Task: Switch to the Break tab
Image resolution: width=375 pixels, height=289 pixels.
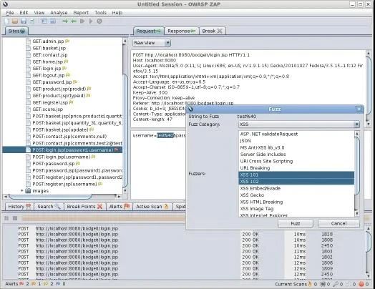Action: pyautogui.click(x=212, y=31)
